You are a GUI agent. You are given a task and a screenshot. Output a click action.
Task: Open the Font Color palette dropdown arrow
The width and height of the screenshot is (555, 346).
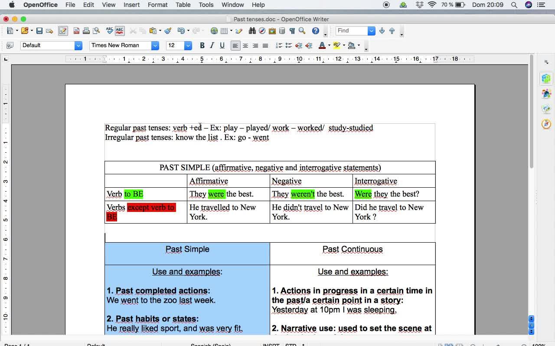click(329, 45)
